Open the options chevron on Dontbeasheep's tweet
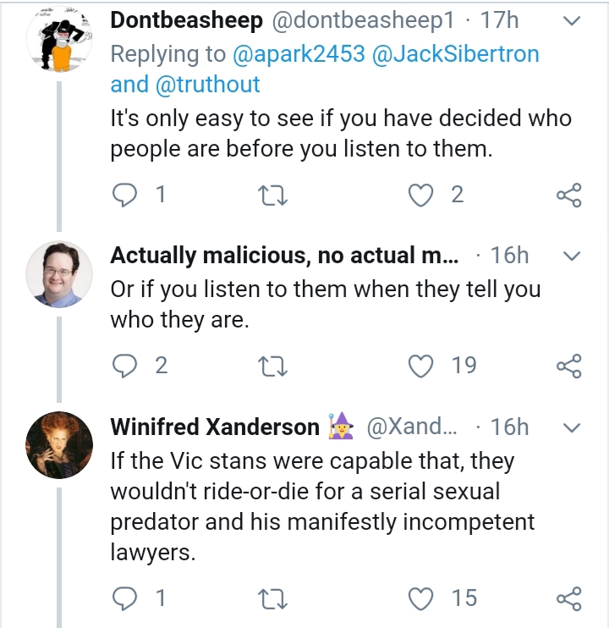The image size is (609, 628). [x=572, y=21]
